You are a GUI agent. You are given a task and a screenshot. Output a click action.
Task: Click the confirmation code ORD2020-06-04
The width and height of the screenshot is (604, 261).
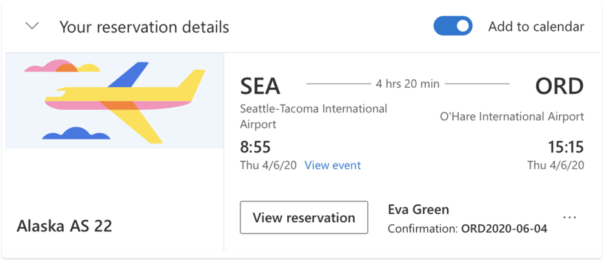point(504,229)
